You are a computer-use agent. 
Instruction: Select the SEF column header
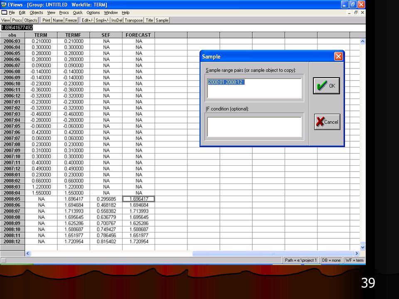point(106,35)
